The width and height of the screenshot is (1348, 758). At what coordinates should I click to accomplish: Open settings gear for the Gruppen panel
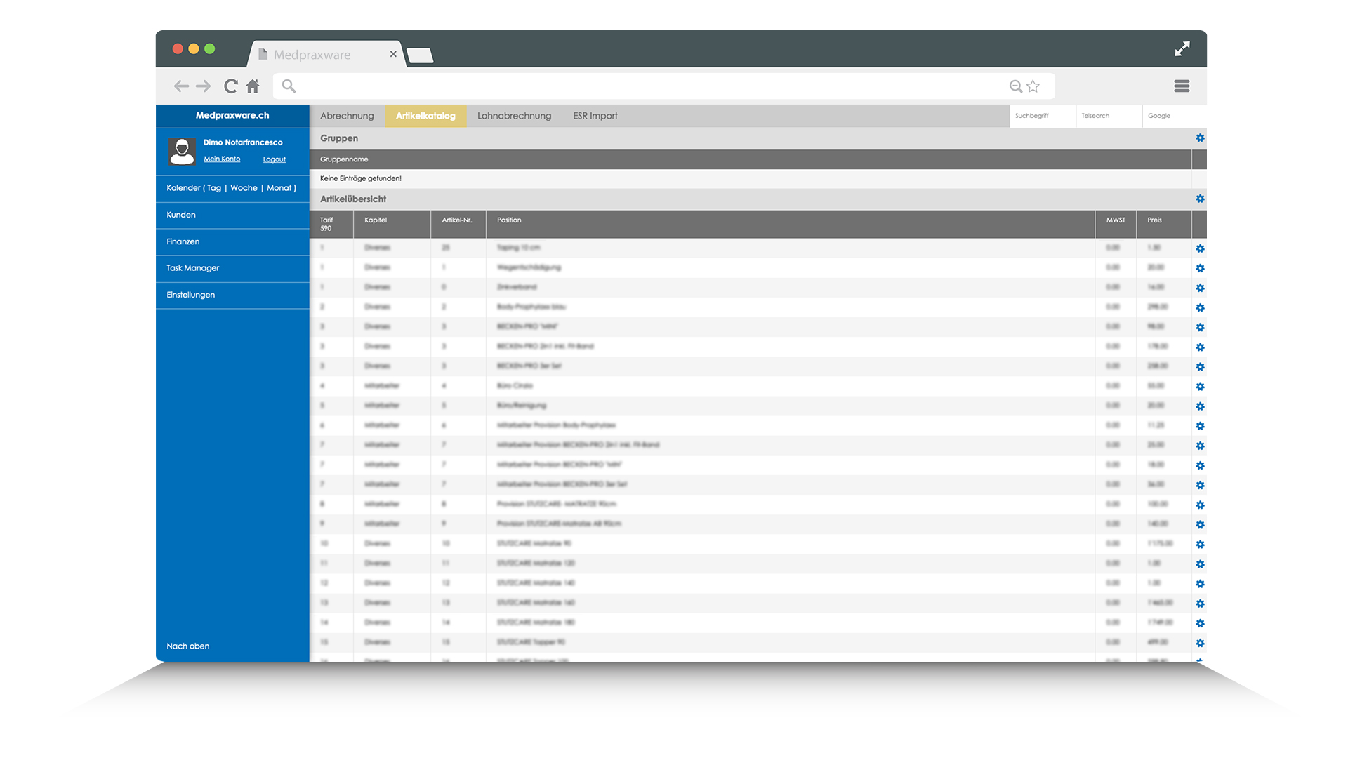[x=1200, y=138]
